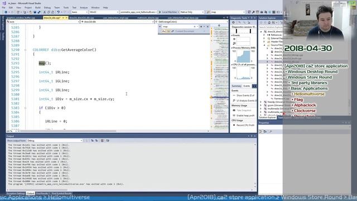Open the startup project dropdown

tap(138, 12)
